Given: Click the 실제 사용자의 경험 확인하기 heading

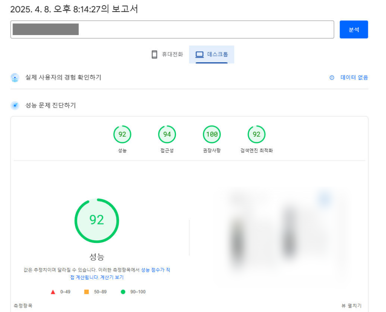Looking at the screenshot, I should tap(63, 77).
